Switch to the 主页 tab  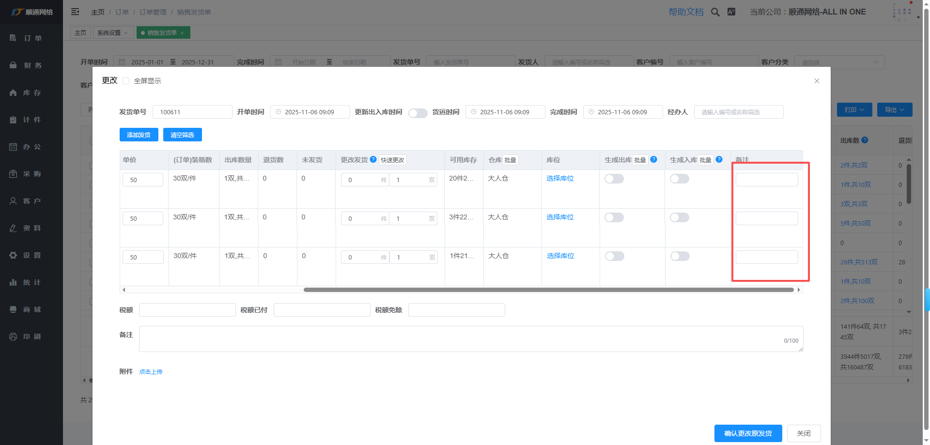click(80, 33)
